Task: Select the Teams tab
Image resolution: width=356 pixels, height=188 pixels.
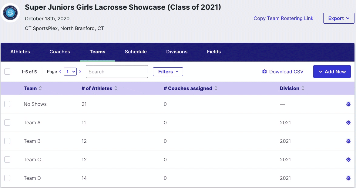Action: click(97, 52)
